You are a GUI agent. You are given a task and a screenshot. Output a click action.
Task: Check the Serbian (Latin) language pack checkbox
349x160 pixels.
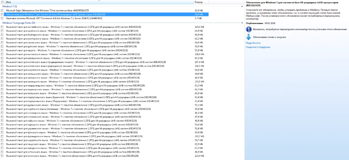[x=2, y=109]
